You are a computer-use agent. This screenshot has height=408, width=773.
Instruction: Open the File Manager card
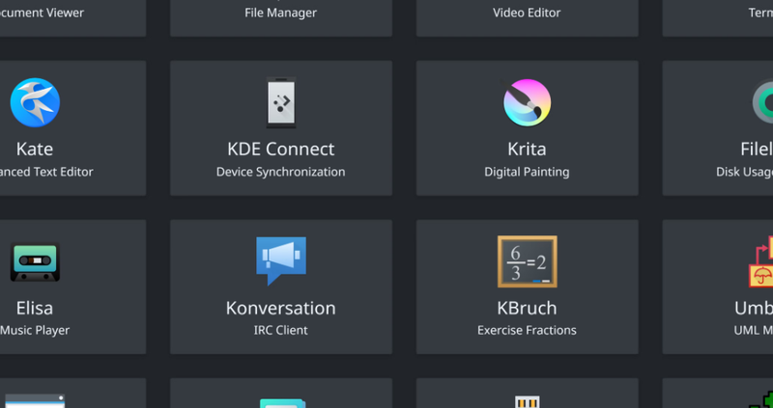[x=281, y=18]
